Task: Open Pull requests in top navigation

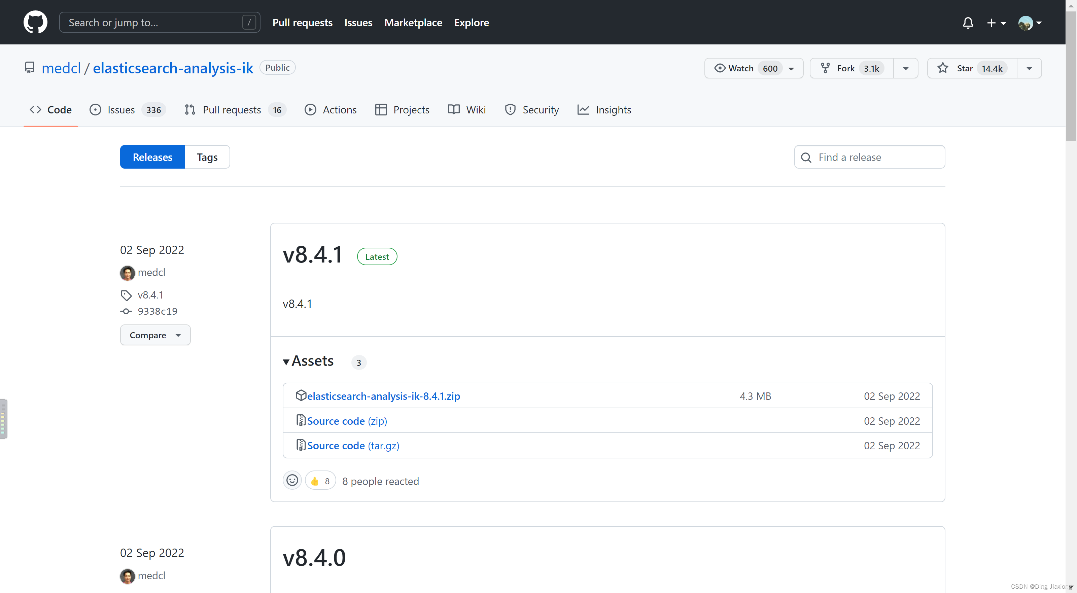Action: pyautogui.click(x=302, y=23)
